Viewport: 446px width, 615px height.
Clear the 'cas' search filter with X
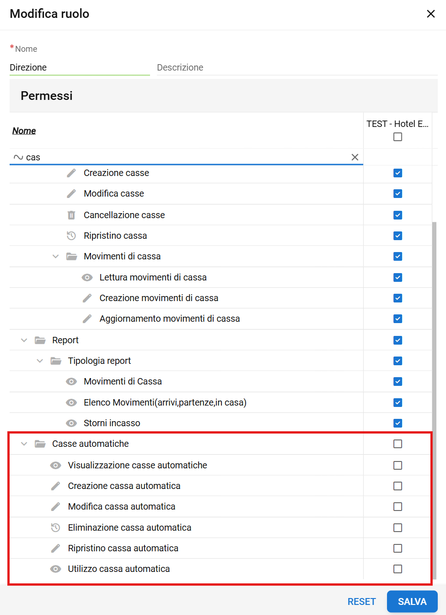[355, 157]
